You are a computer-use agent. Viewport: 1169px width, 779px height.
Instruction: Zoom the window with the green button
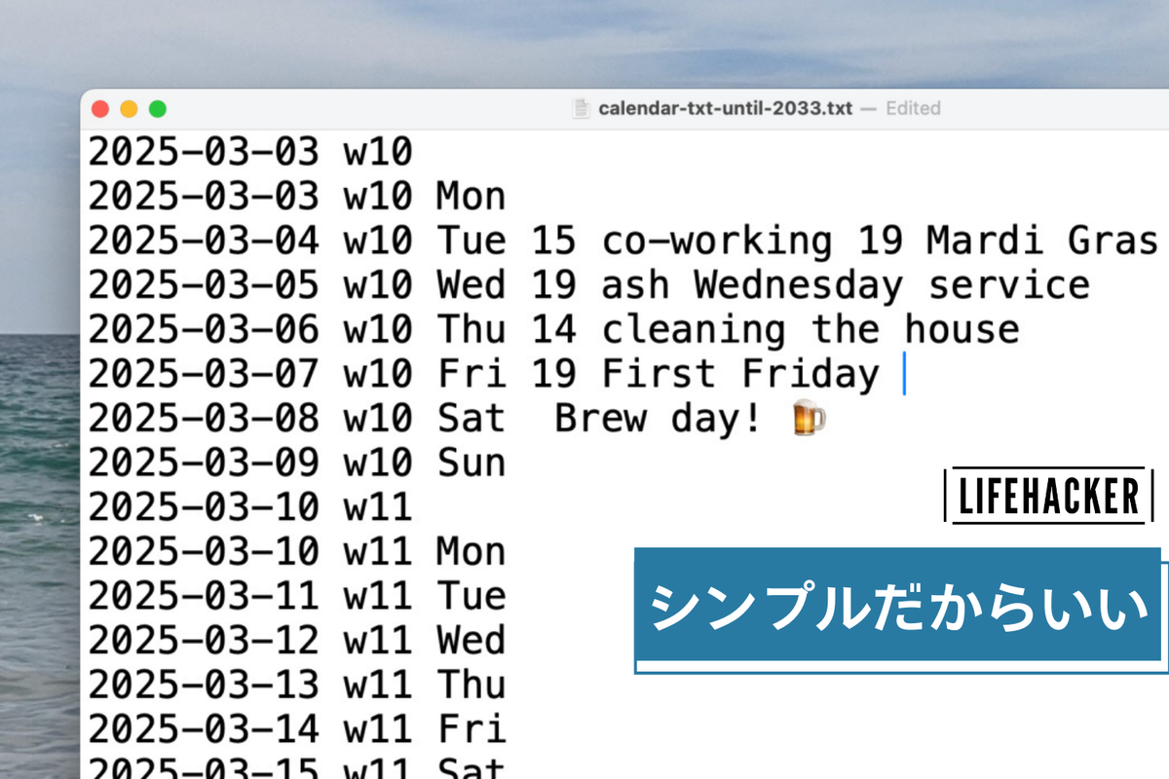(x=157, y=109)
